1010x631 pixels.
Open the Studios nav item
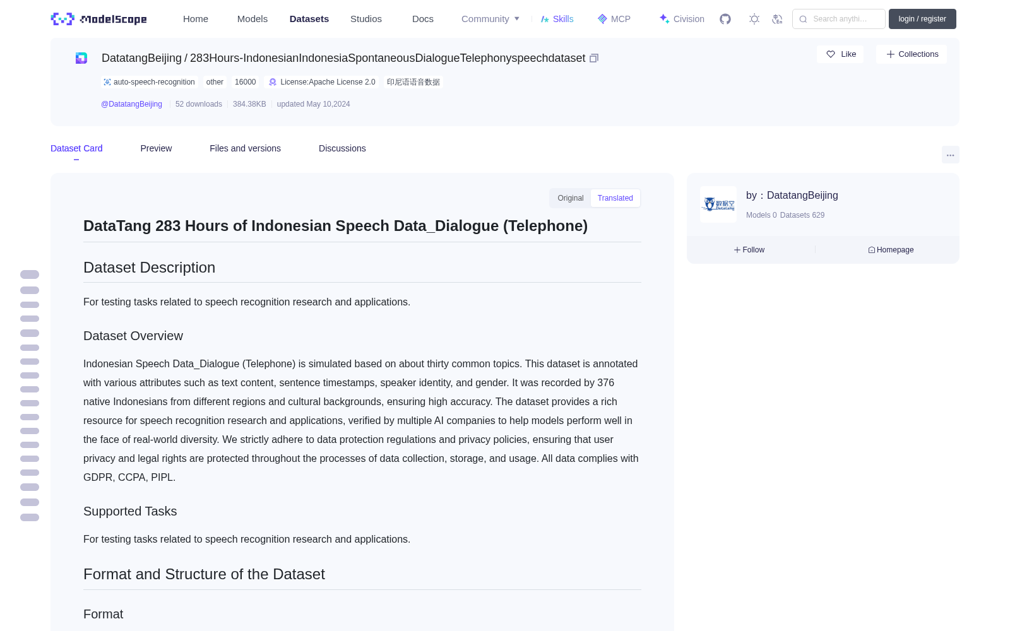click(x=366, y=19)
